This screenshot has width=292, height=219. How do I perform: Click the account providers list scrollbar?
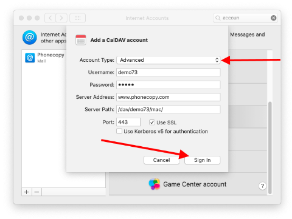[x=269, y=147]
